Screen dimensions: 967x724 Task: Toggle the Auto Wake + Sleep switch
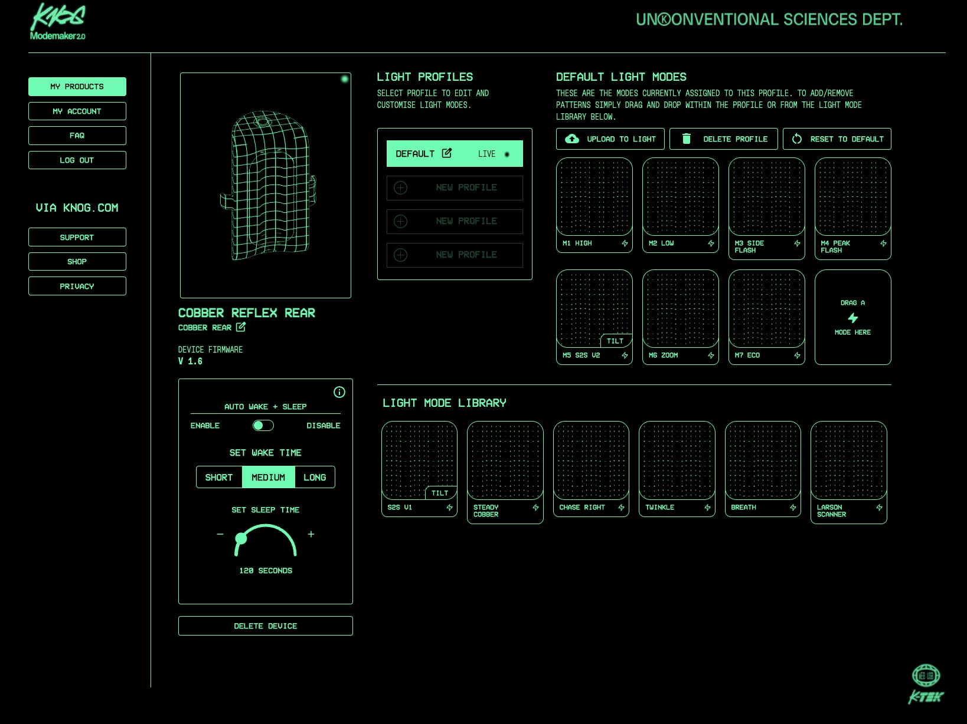[263, 426]
